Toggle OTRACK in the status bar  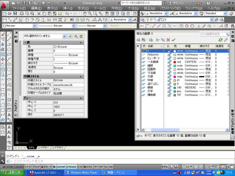coord(71,167)
